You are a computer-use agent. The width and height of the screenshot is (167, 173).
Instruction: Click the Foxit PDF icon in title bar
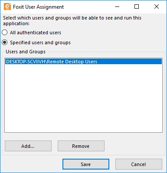(7, 7)
